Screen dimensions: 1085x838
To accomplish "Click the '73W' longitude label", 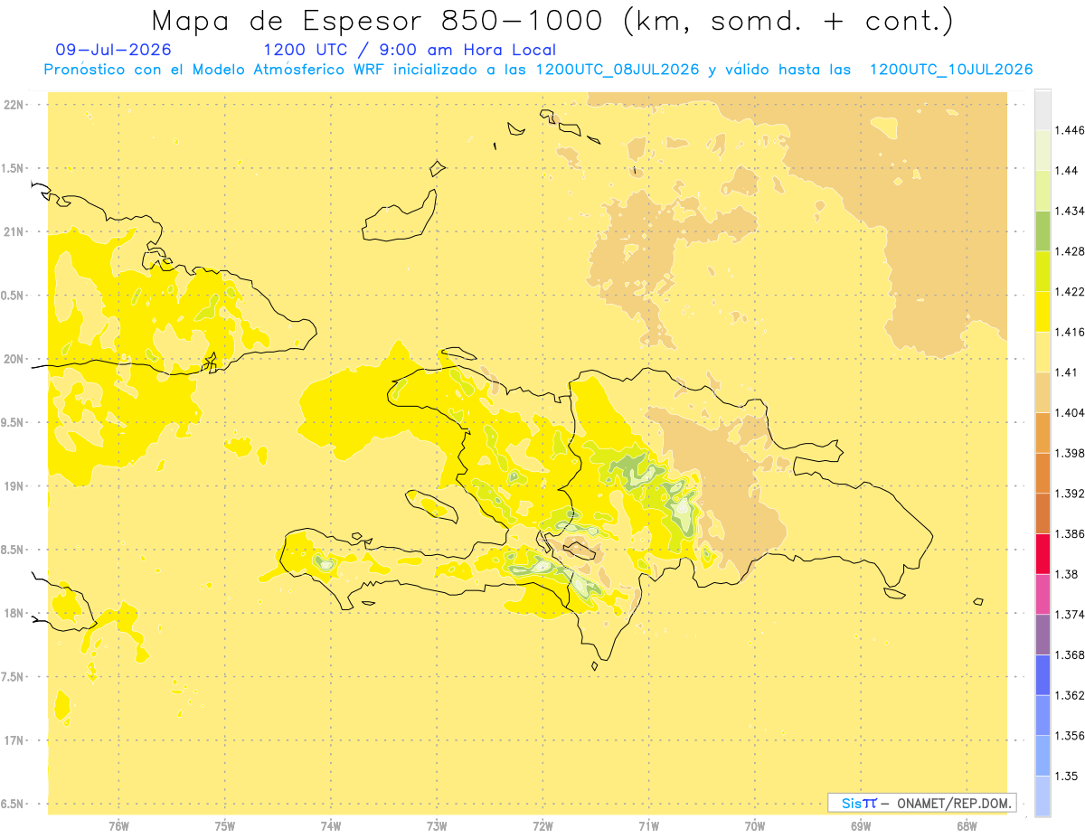I will pos(437,826).
